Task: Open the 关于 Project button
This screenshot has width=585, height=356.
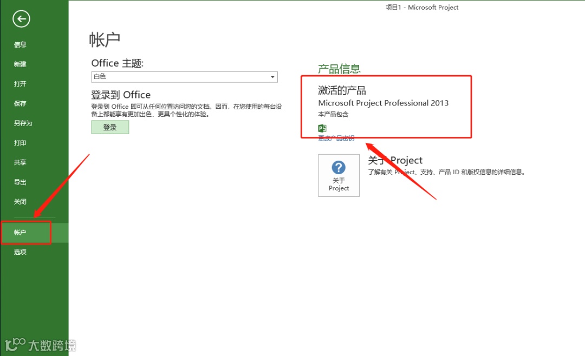Action: point(339,176)
